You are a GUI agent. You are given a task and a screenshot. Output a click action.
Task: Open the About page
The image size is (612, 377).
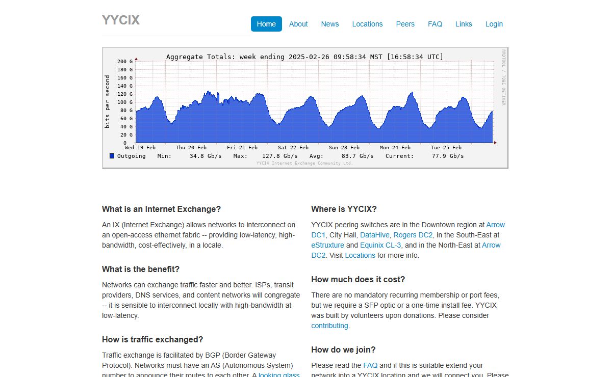point(298,24)
